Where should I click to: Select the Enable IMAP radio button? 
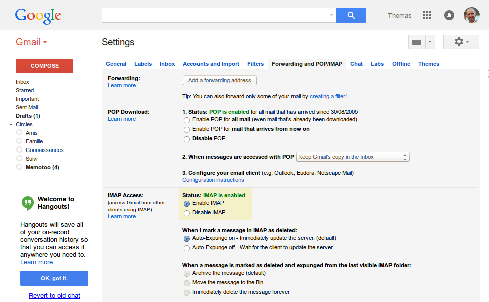coord(187,204)
